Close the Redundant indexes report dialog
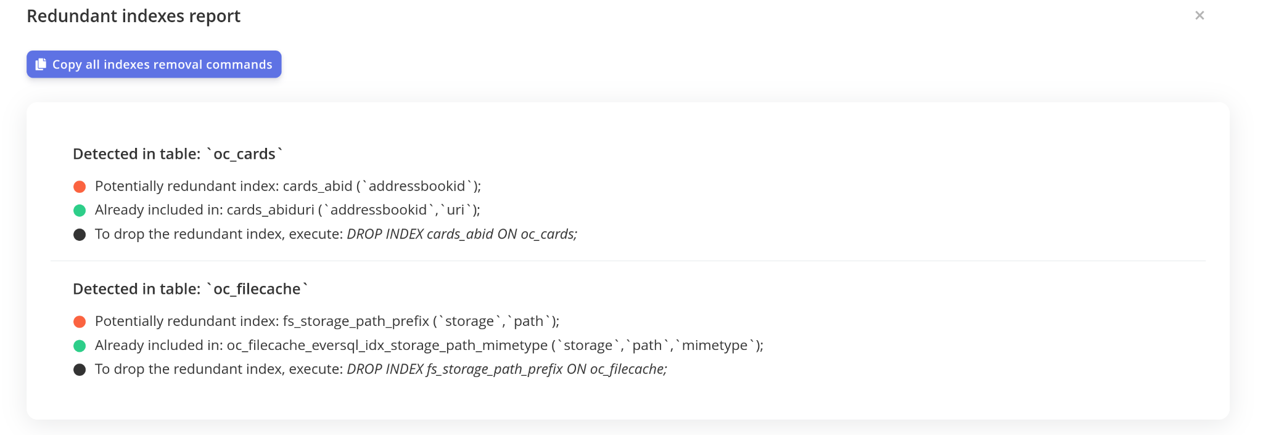The height and width of the screenshot is (435, 1263). (1199, 15)
